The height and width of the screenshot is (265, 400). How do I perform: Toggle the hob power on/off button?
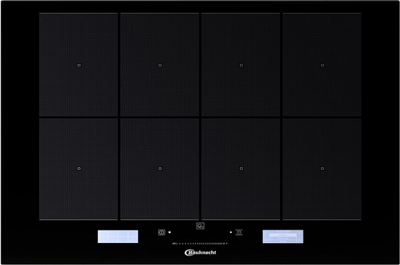tap(161, 232)
